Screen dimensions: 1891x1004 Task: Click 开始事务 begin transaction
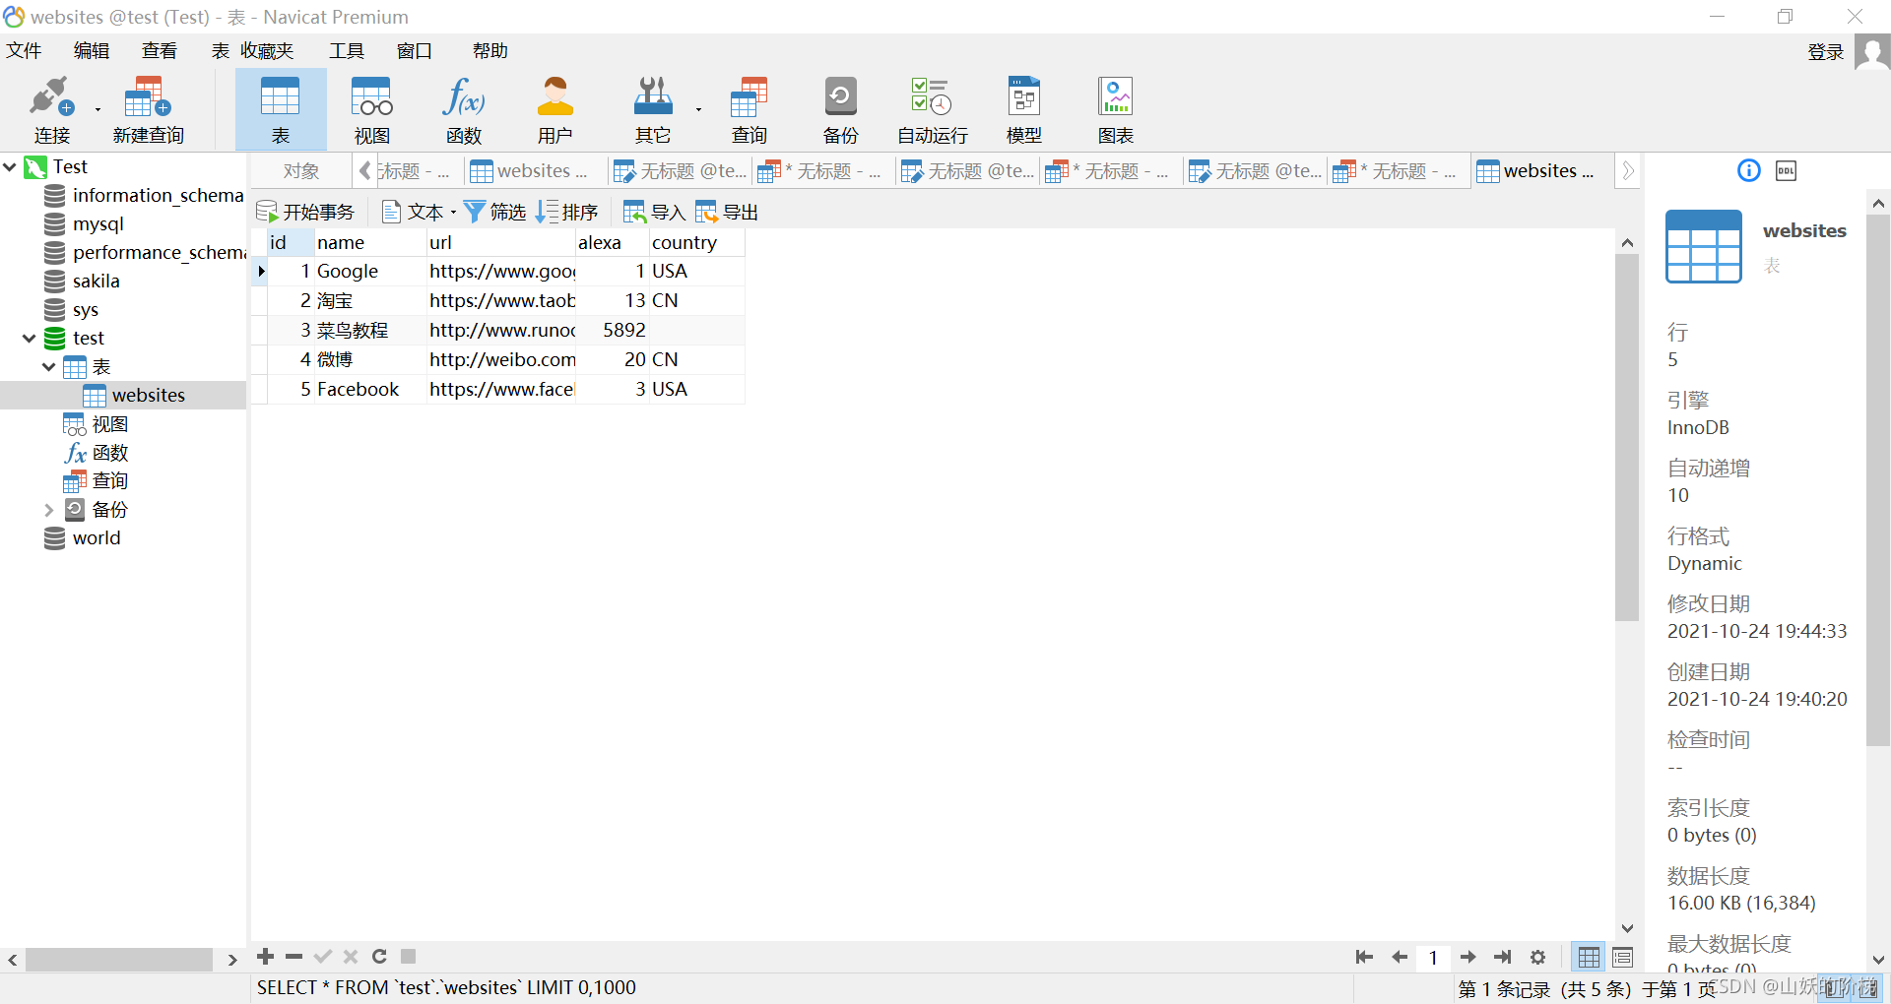[x=305, y=212]
